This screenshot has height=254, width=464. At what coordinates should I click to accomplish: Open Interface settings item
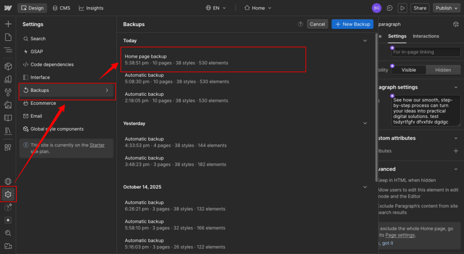coord(66,77)
